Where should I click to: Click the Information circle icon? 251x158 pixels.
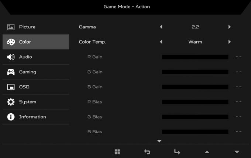11,117
